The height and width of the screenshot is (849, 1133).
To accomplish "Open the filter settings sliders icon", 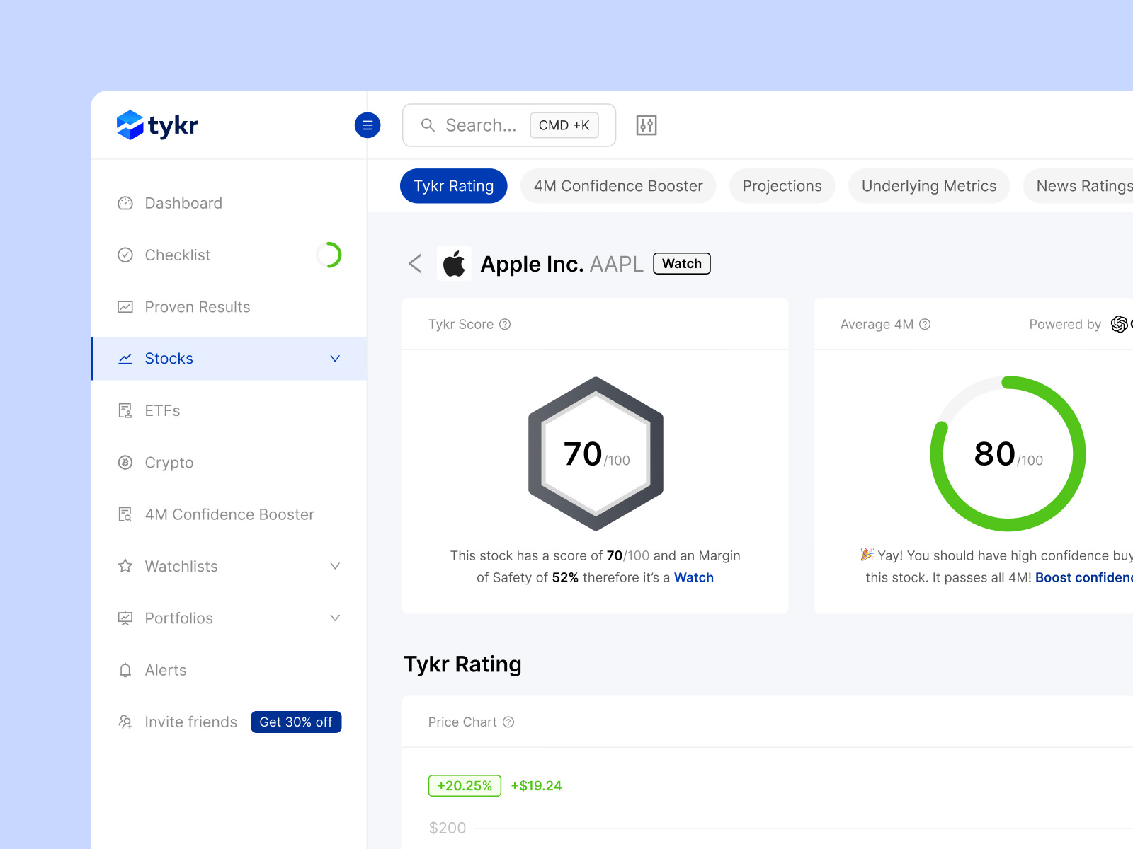I will click(x=647, y=125).
